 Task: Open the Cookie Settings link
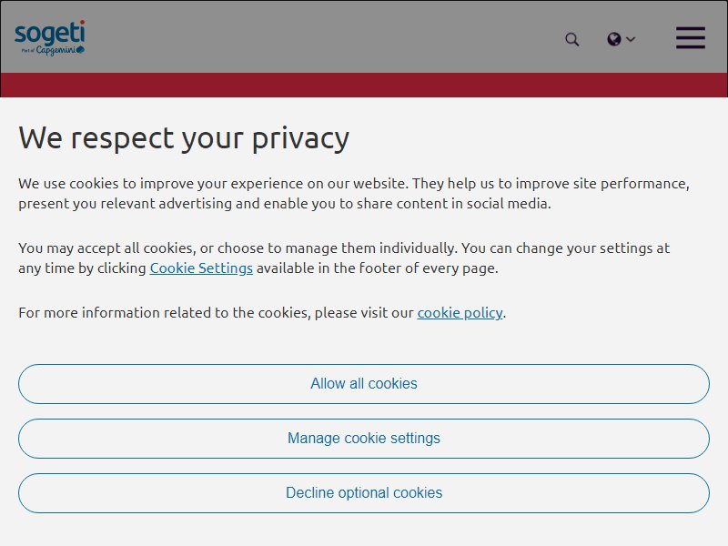201,268
